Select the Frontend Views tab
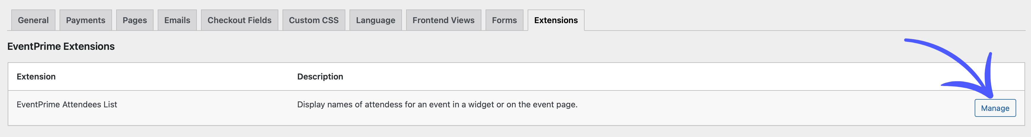Viewport: 1031px width, 137px height. click(x=443, y=20)
